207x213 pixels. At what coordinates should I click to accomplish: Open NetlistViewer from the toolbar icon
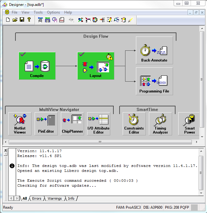coord(81,20)
